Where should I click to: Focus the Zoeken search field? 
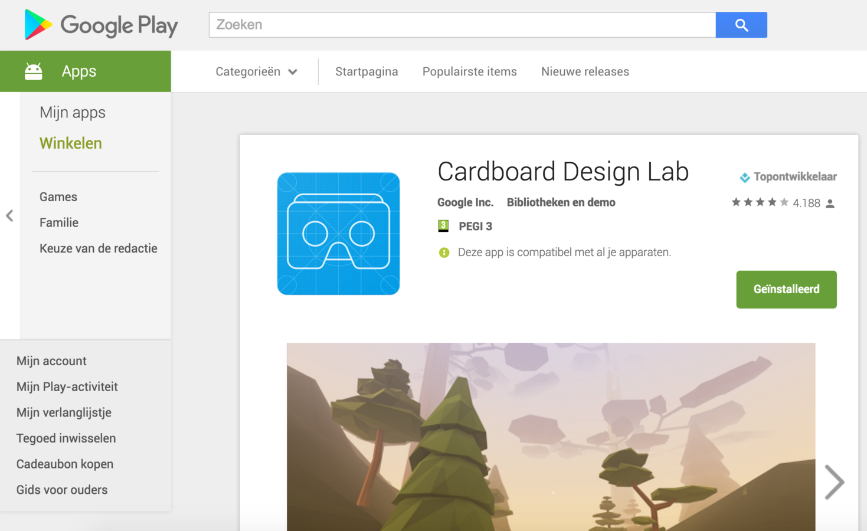tap(462, 25)
